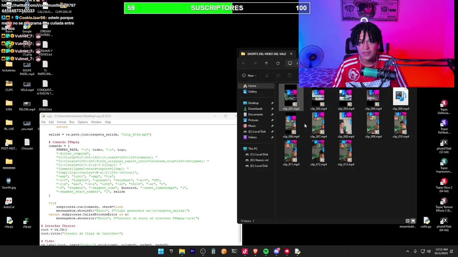Go back in File Explorer navigation
458x257 pixels.
pos(244,63)
